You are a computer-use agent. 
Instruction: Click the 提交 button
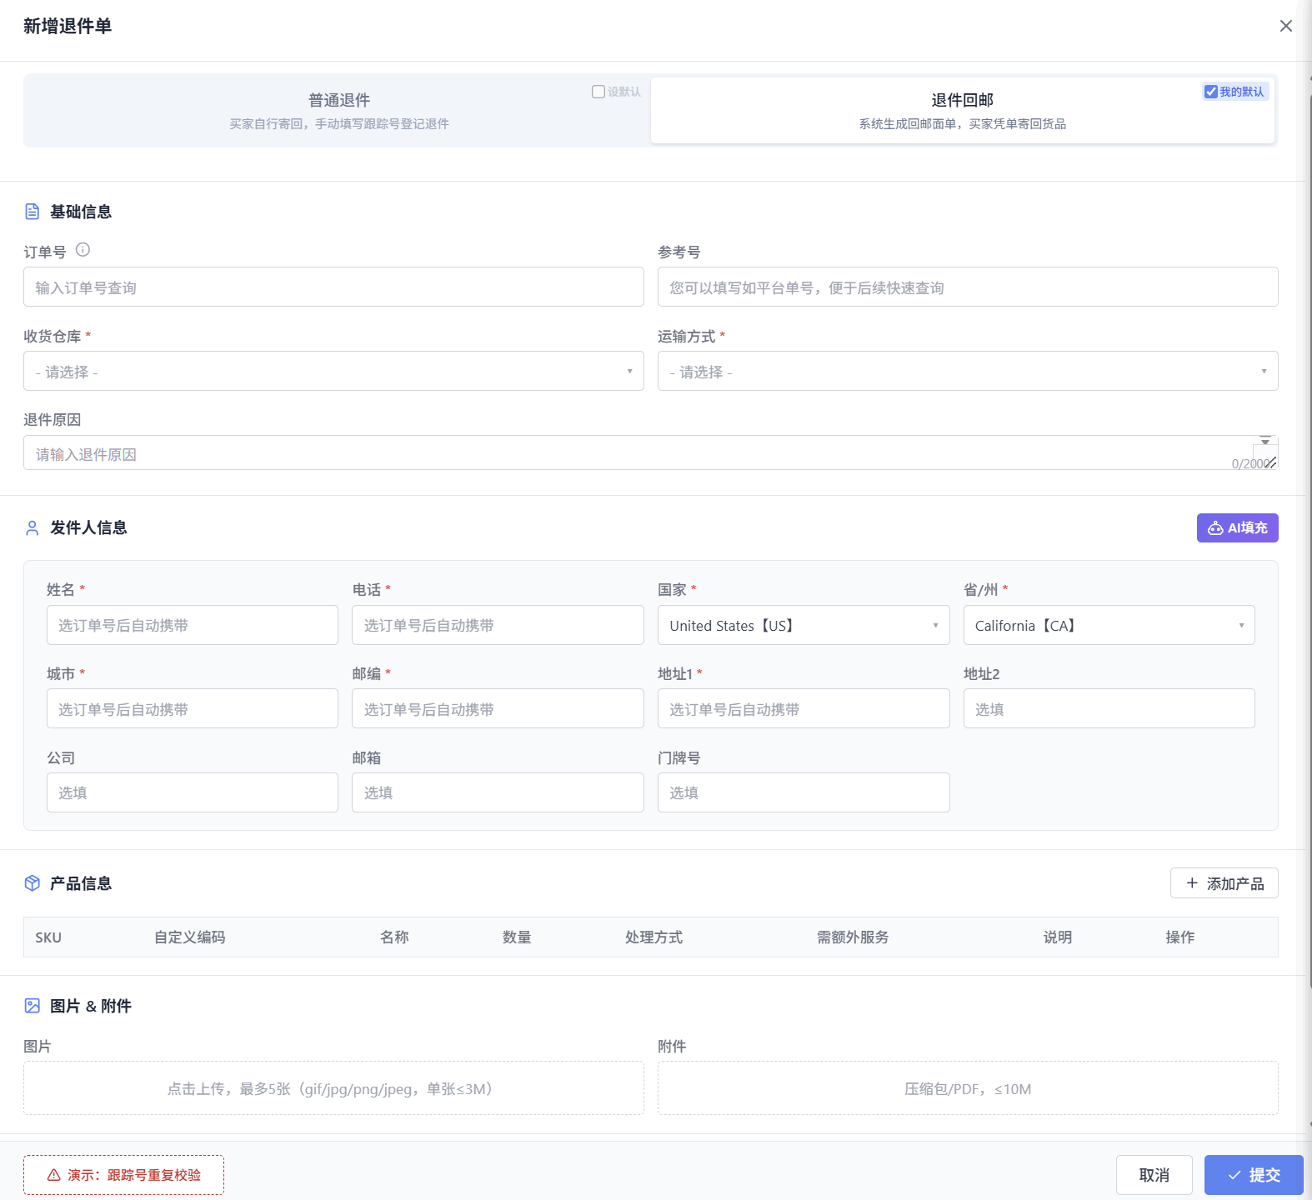click(1254, 1175)
